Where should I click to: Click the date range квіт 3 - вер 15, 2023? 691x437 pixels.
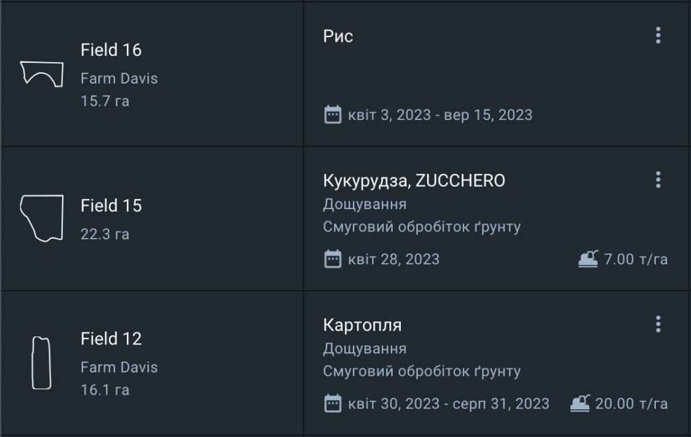440,115
